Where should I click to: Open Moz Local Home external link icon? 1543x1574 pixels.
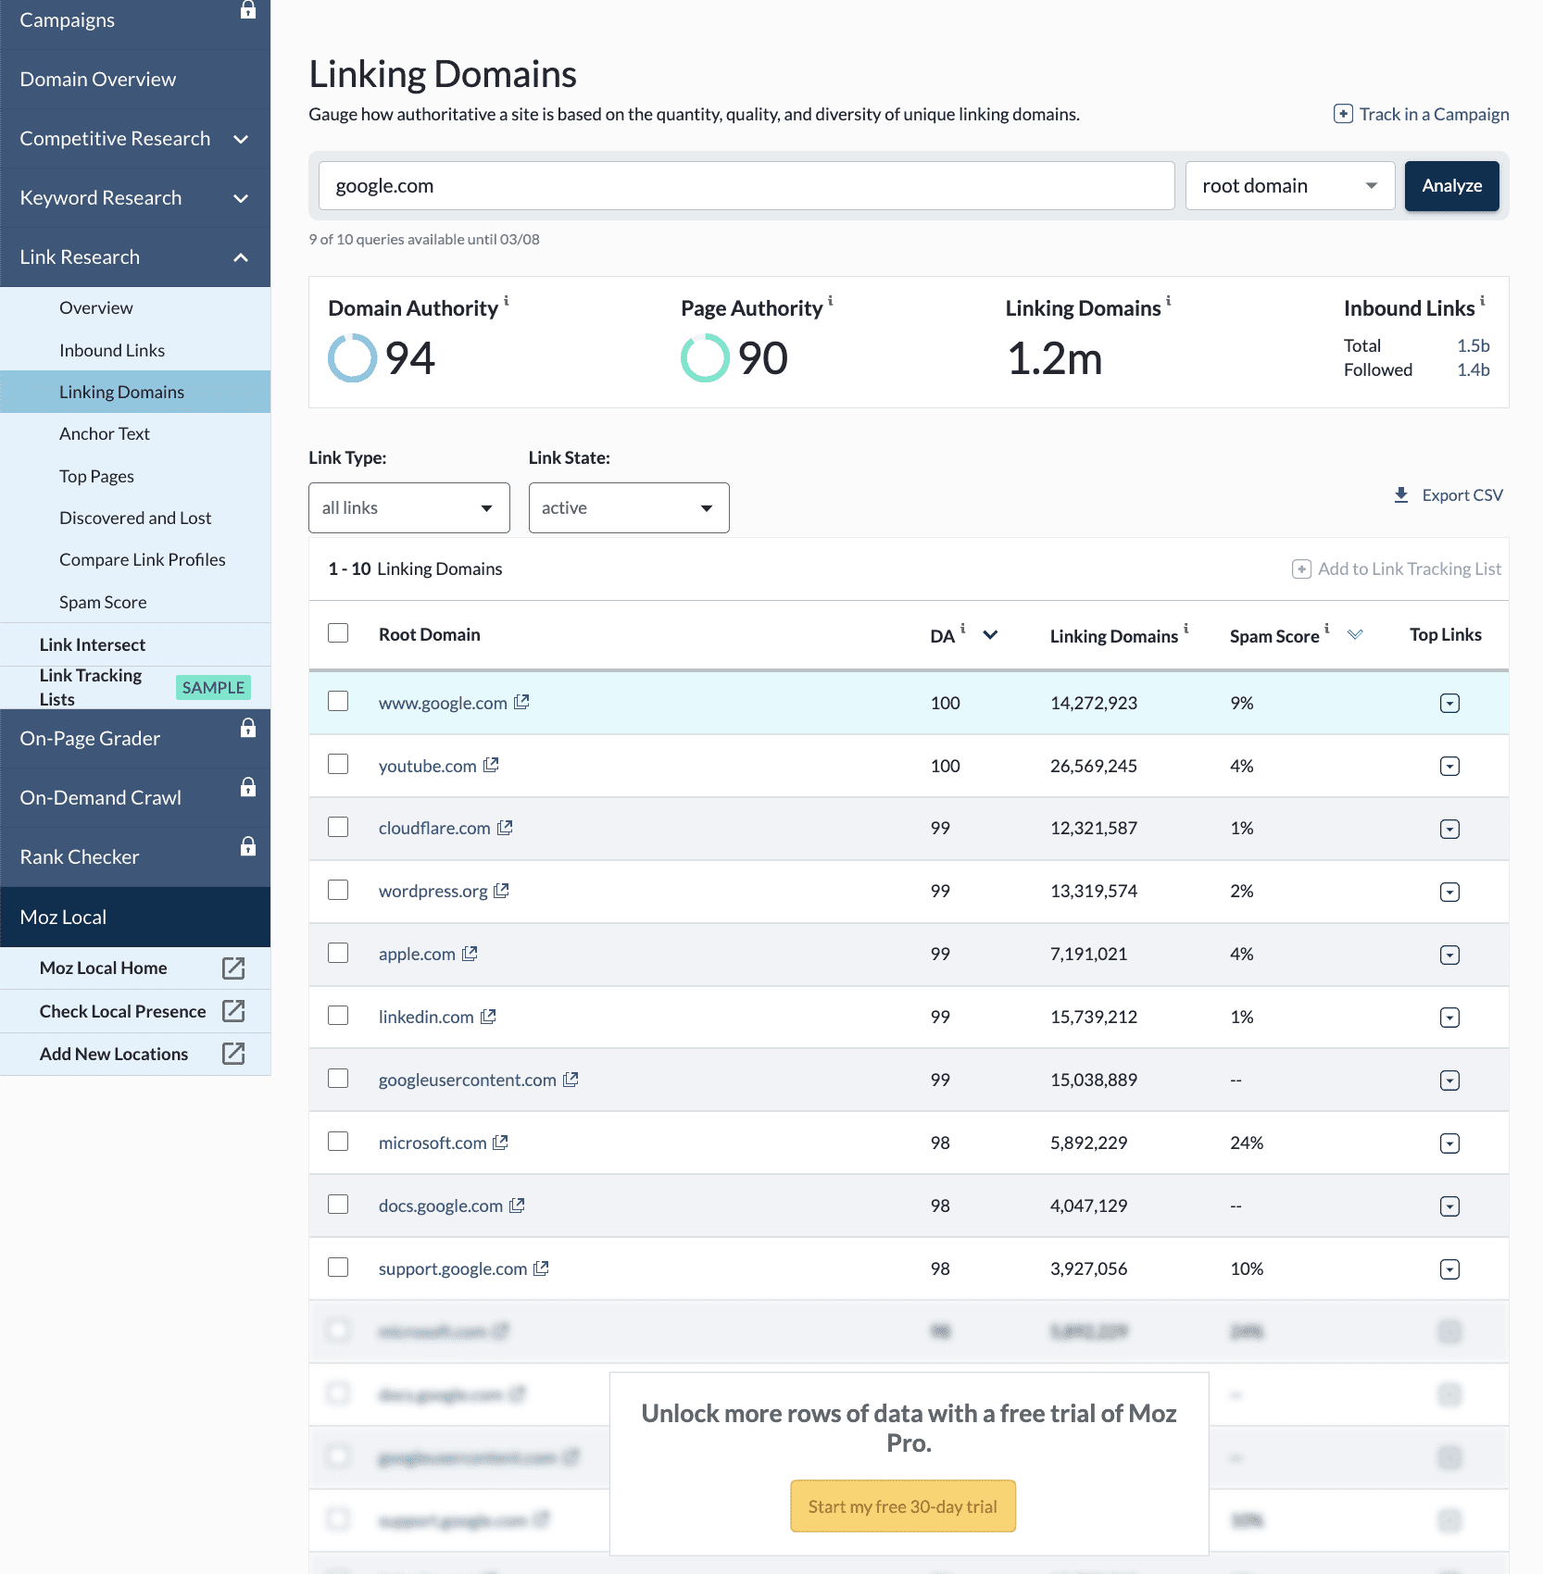click(232, 968)
